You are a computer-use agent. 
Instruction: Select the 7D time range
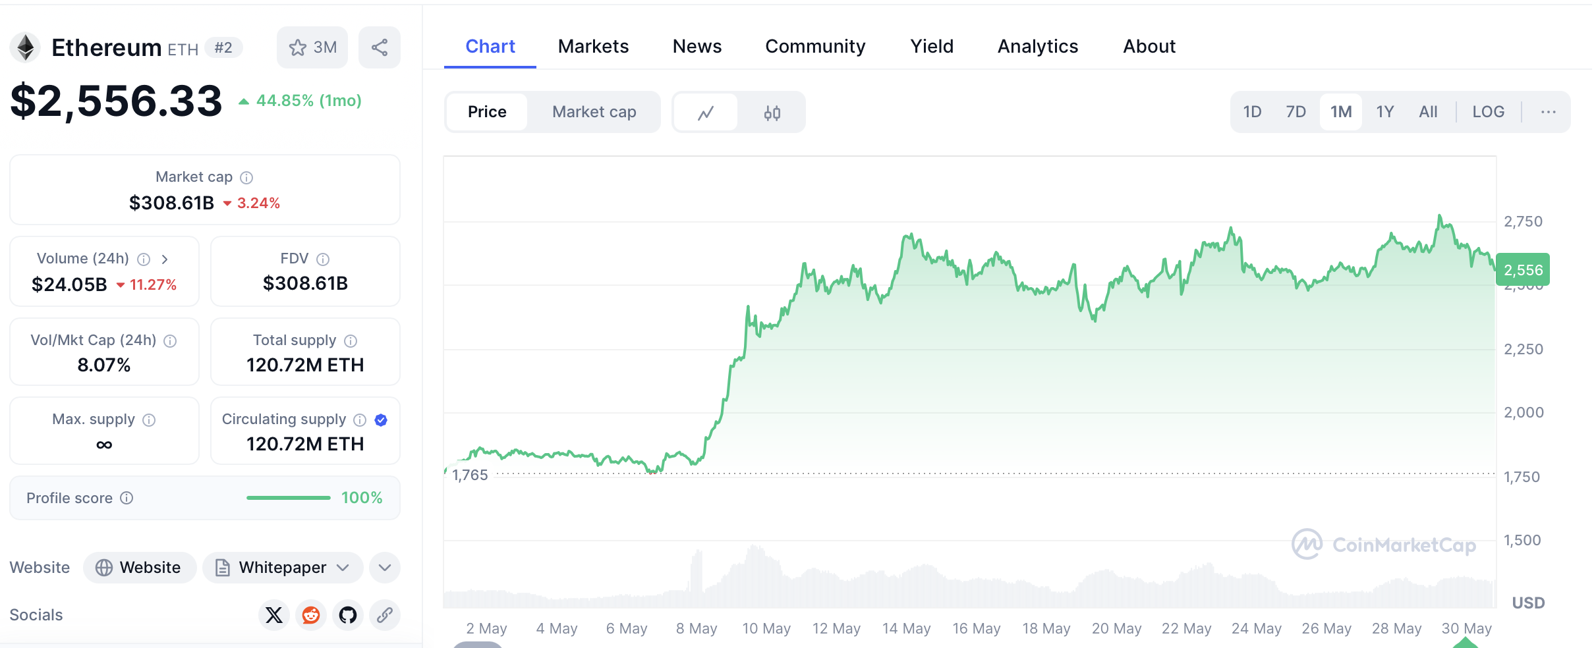coord(1296,113)
